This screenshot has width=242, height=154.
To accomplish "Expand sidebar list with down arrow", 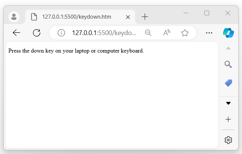I will coord(228,103).
